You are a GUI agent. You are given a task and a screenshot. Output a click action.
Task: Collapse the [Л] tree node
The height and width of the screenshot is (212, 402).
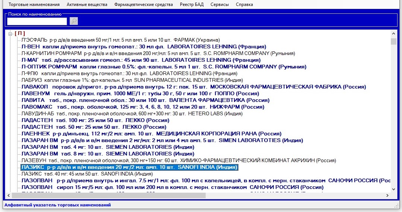coord(10,33)
